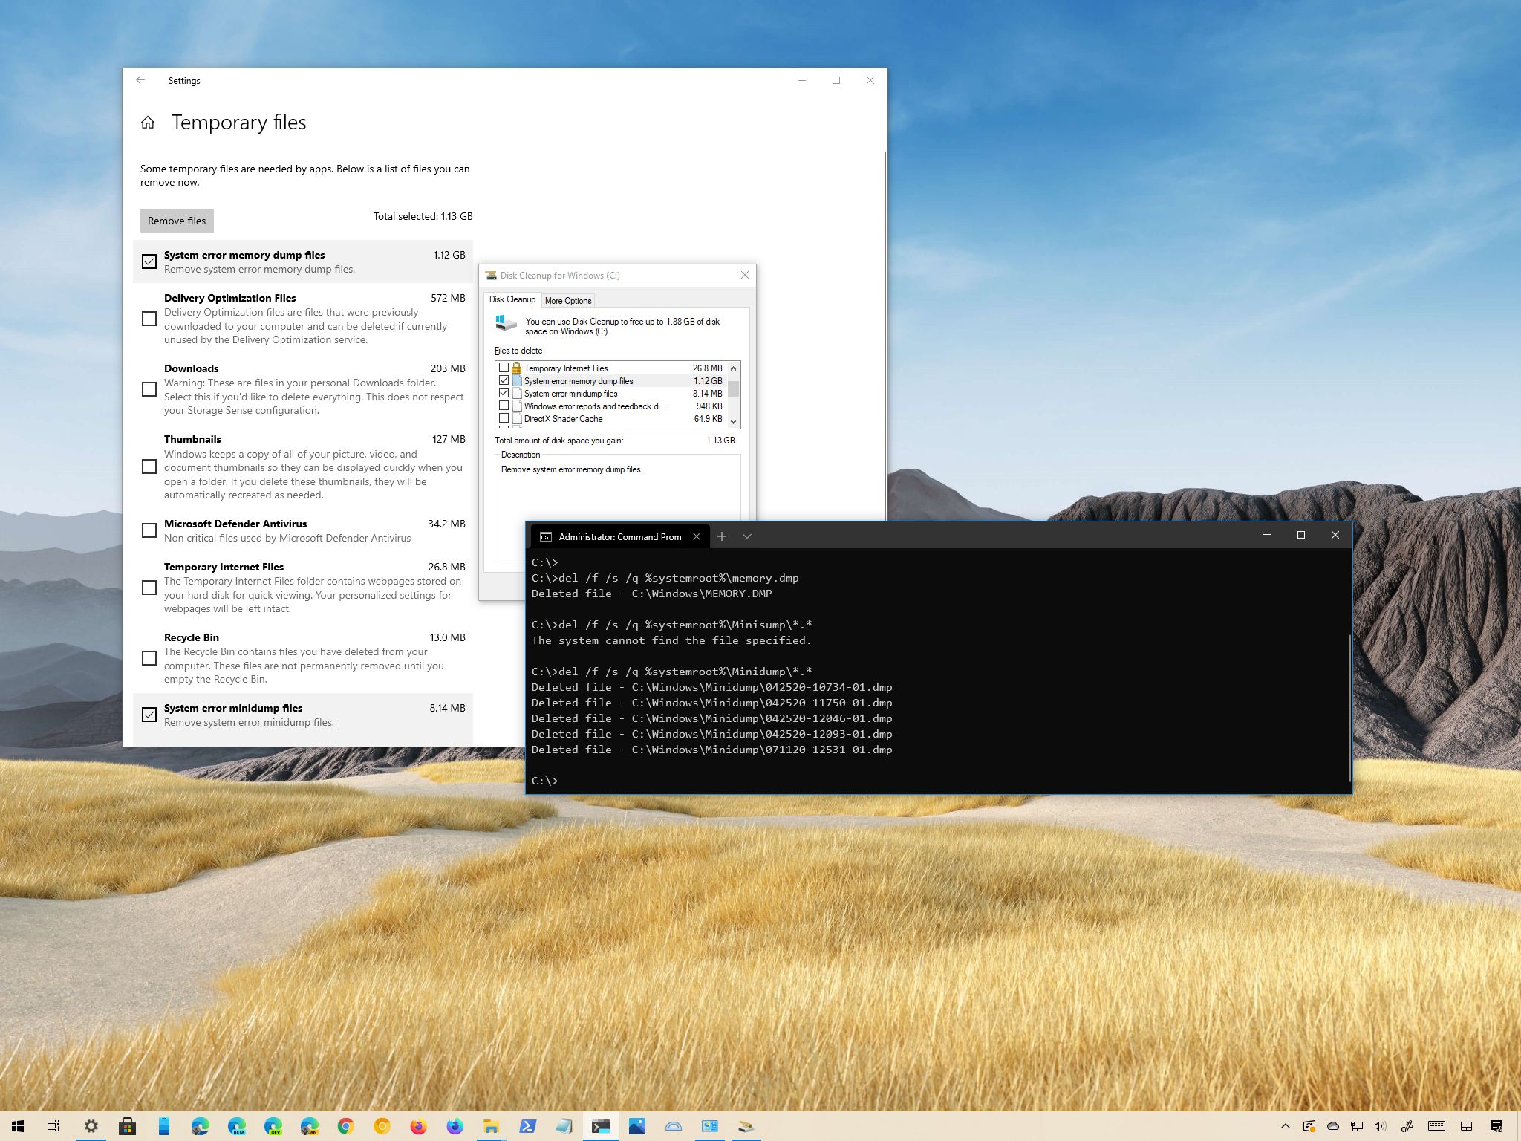The height and width of the screenshot is (1141, 1521).
Task: Enable Delivery Optimization Files checkbox
Action: [x=150, y=319]
